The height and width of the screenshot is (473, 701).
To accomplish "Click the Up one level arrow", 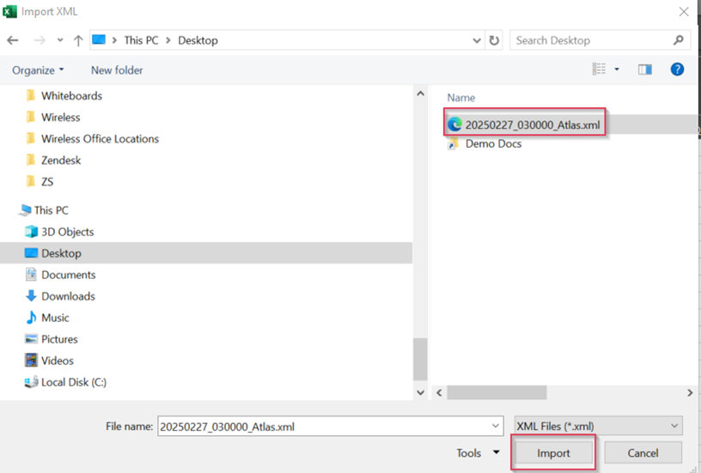I will pos(78,40).
